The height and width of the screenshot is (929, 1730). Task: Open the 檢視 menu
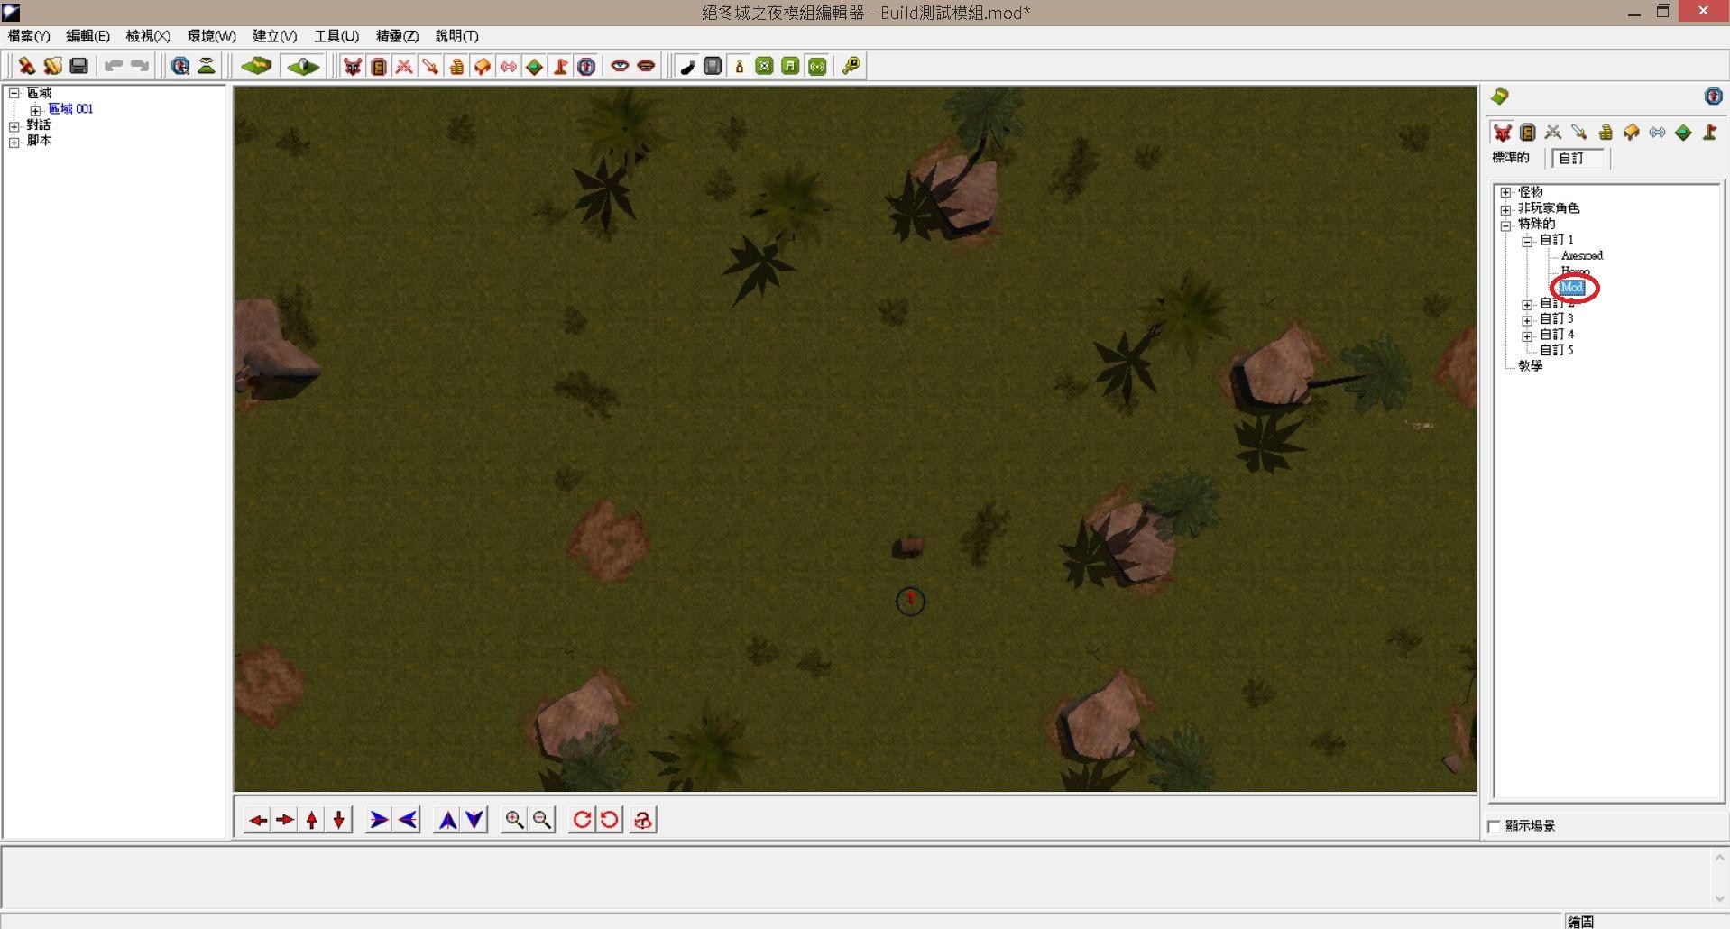148,36
